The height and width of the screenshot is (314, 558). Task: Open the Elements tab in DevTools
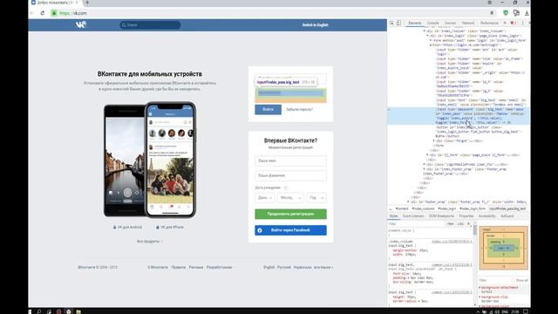(x=415, y=24)
